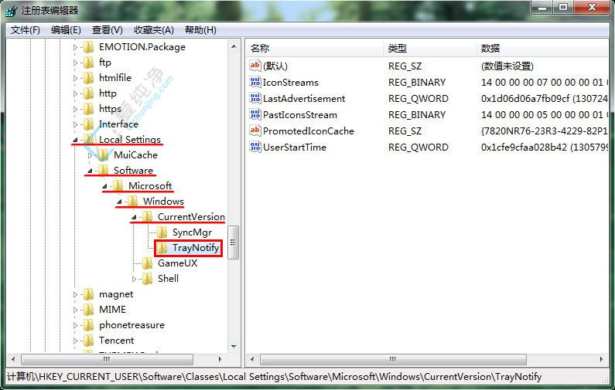615x390 pixels.
Task: Select the PromotedIconCache value name
Action: 309,131
